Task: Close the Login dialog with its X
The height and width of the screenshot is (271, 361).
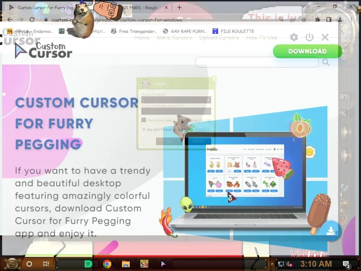Action: click(x=213, y=79)
